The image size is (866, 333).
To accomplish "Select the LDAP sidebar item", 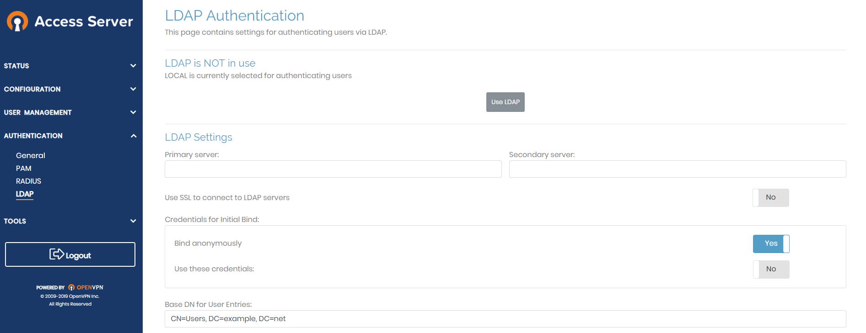I will point(25,194).
